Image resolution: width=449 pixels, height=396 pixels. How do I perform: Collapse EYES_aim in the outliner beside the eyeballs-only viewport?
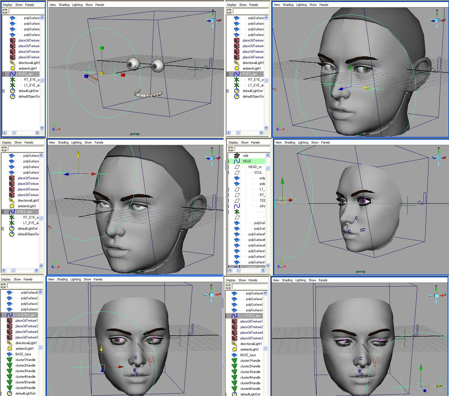[3, 74]
